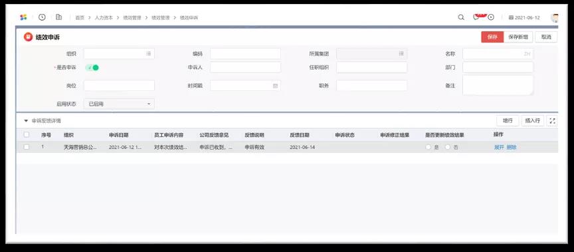Click the organization building icon
Screen dimensions: 574x252
pos(58,17)
